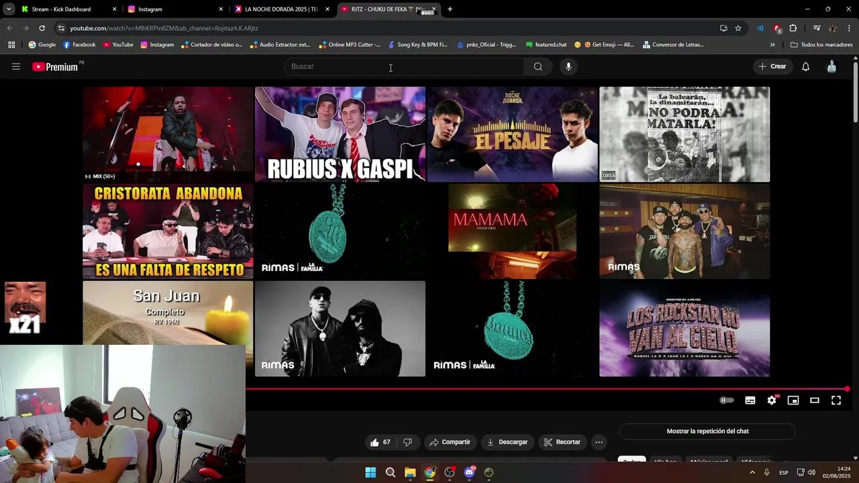
Task: Bookmark this page with the star
Action: tap(738, 28)
